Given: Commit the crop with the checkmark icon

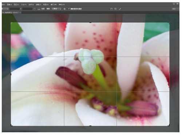Looking at the screenshot, I should coord(120,9).
